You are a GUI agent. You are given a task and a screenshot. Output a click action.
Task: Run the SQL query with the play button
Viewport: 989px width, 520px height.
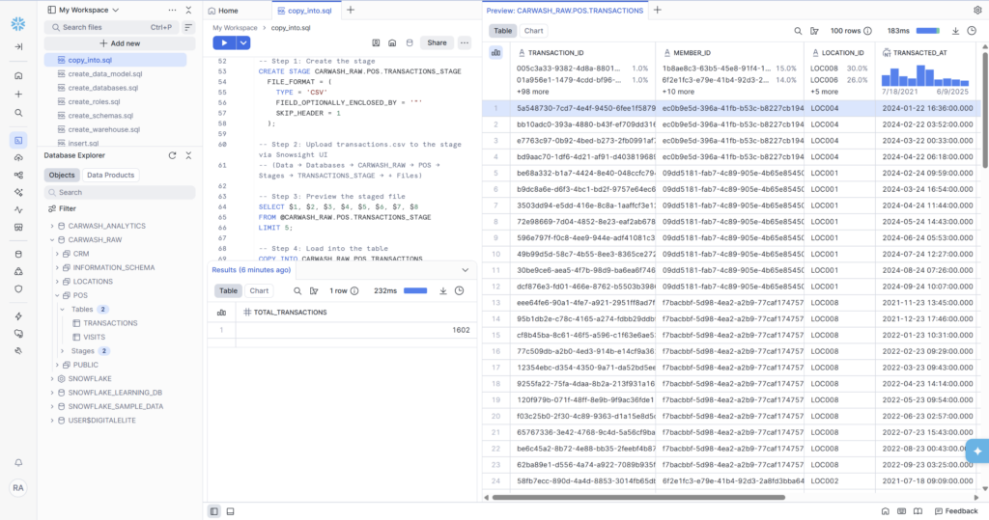point(224,42)
